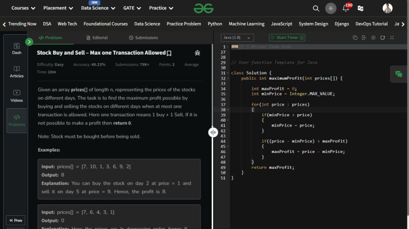Switch to the Problem tab
409x229 pixels.
click(x=50, y=38)
